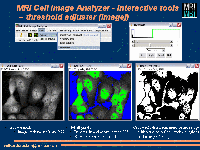Choose brightness / contrast from submenu

79,35
